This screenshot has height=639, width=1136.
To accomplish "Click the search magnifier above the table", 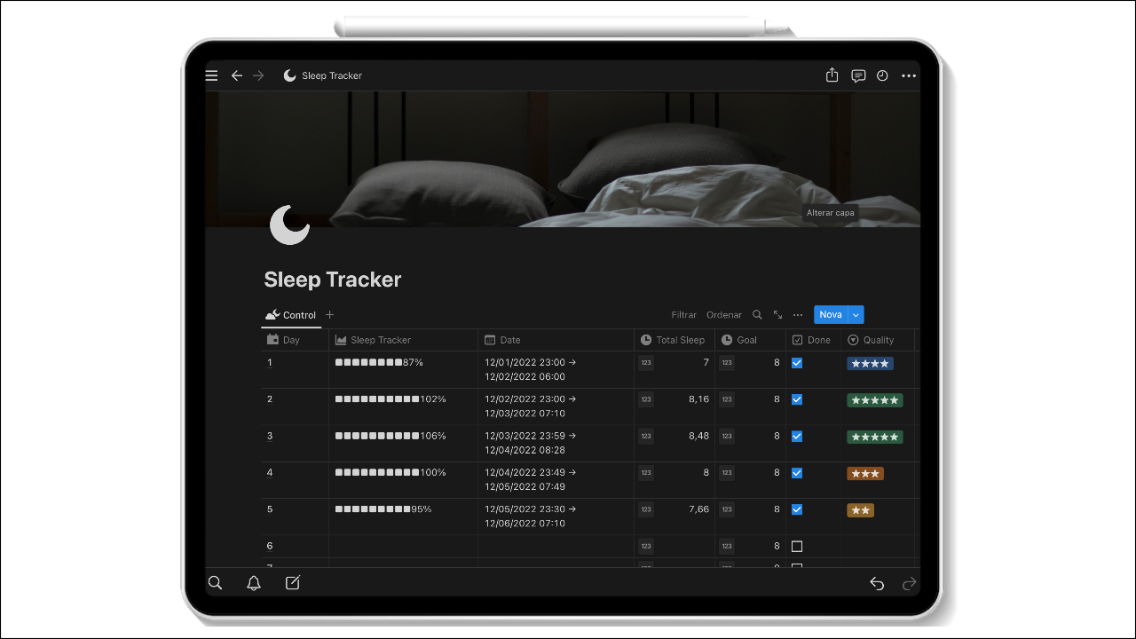I will coord(757,314).
